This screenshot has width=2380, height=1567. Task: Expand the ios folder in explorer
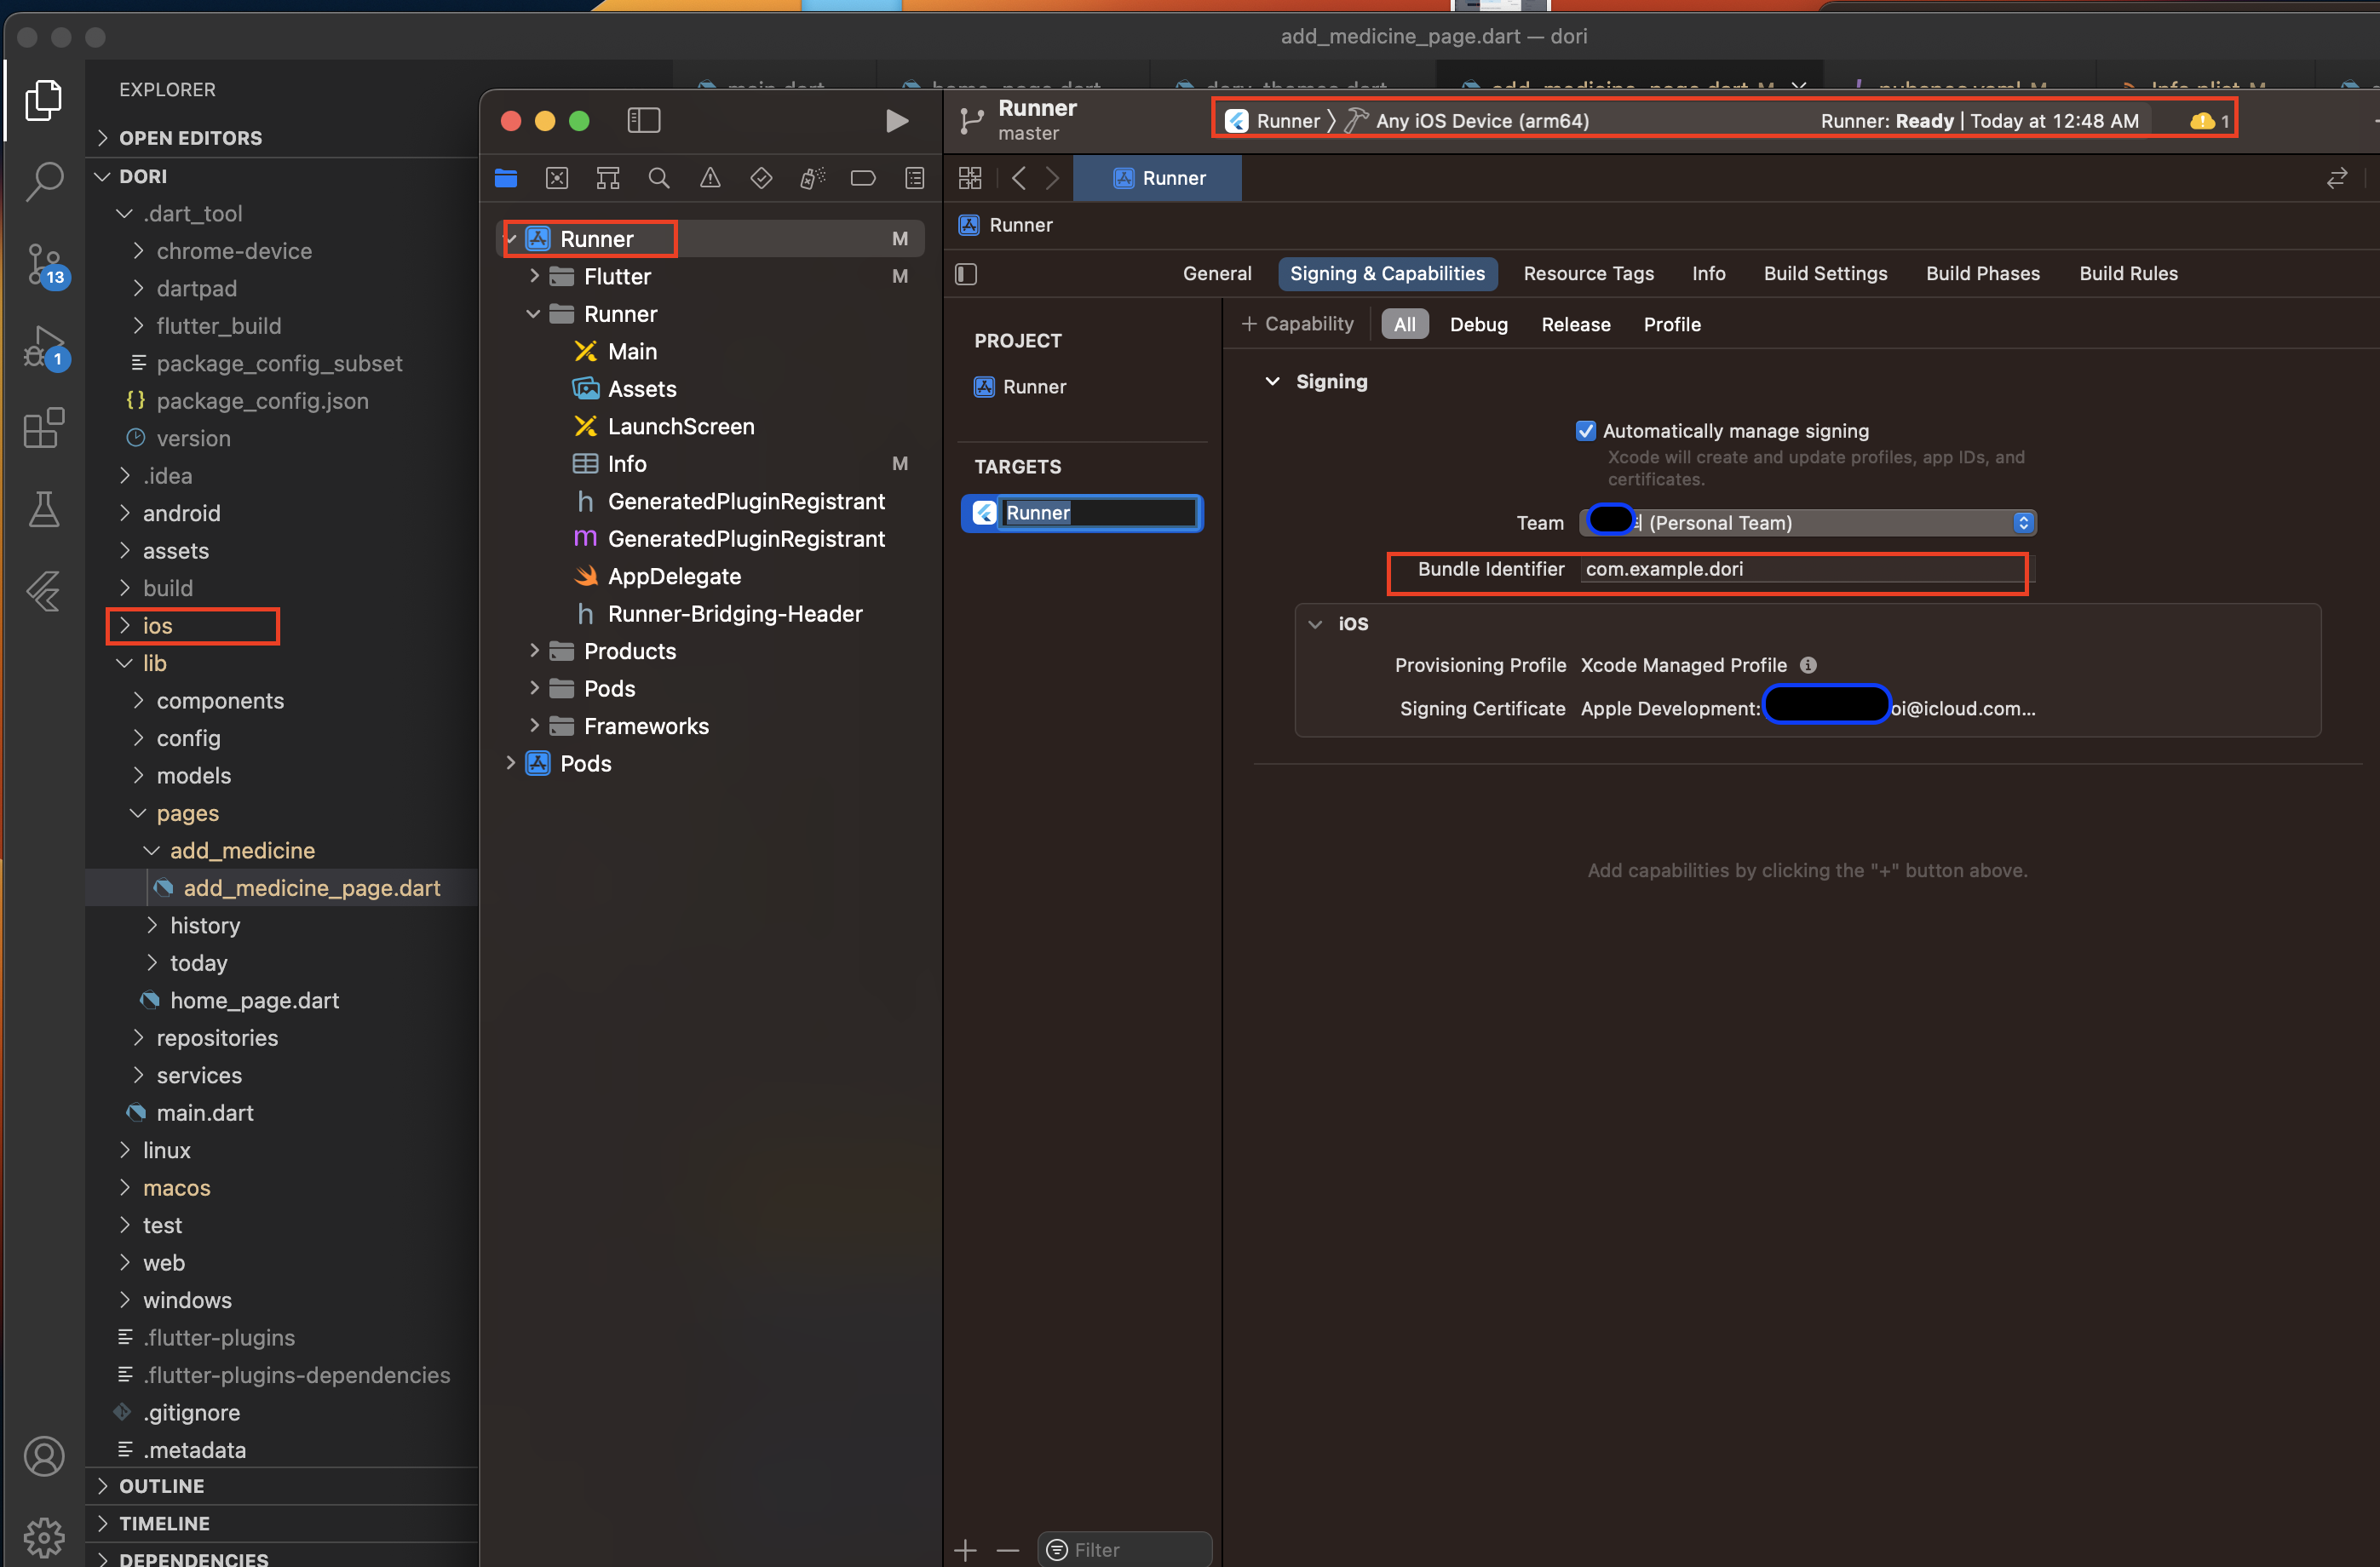click(158, 625)
